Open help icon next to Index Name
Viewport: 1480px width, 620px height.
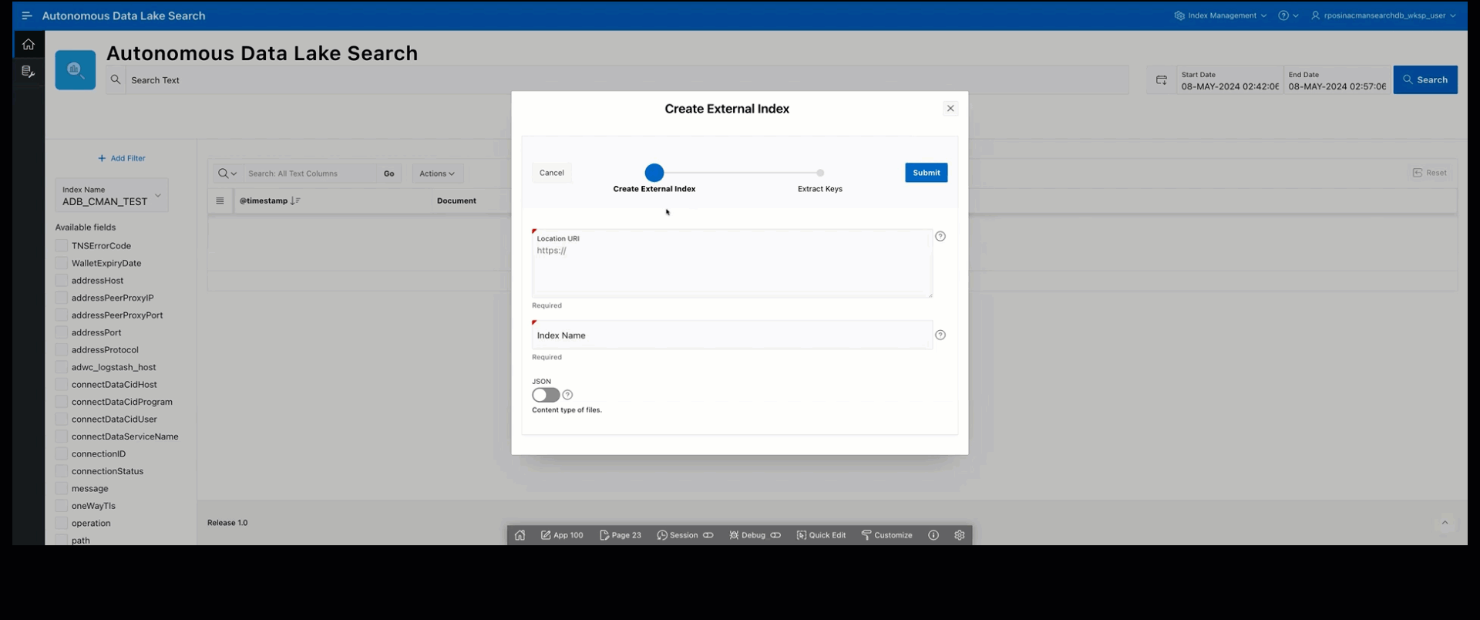point(940,335)
